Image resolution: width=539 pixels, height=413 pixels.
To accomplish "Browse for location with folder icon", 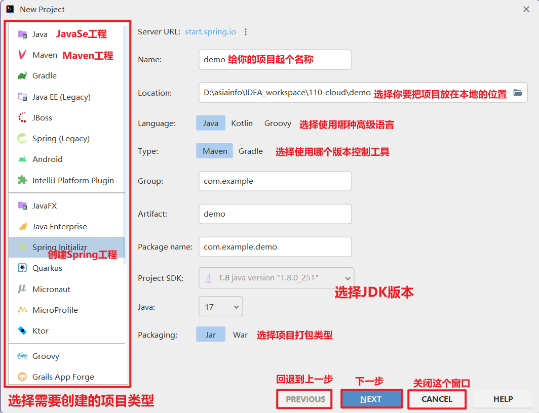I will [518, 93].
